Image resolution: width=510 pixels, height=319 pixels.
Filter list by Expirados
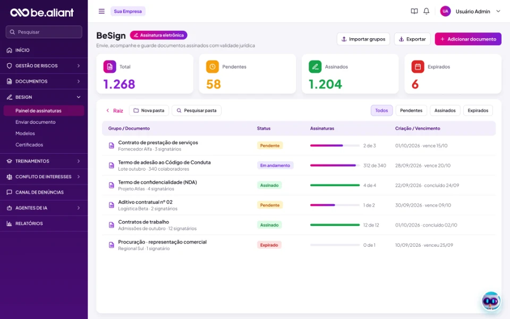478,111
